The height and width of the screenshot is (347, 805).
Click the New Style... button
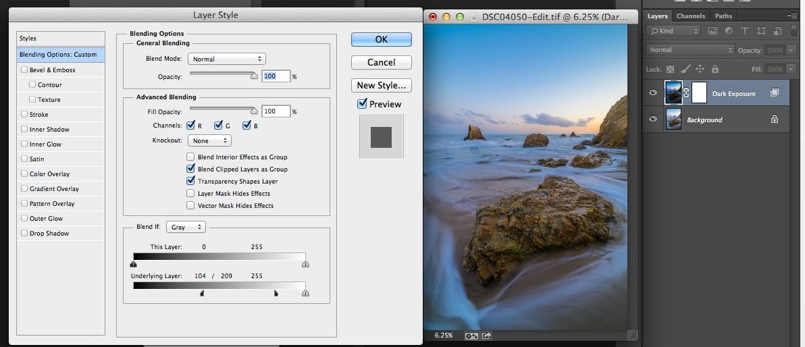382,85
